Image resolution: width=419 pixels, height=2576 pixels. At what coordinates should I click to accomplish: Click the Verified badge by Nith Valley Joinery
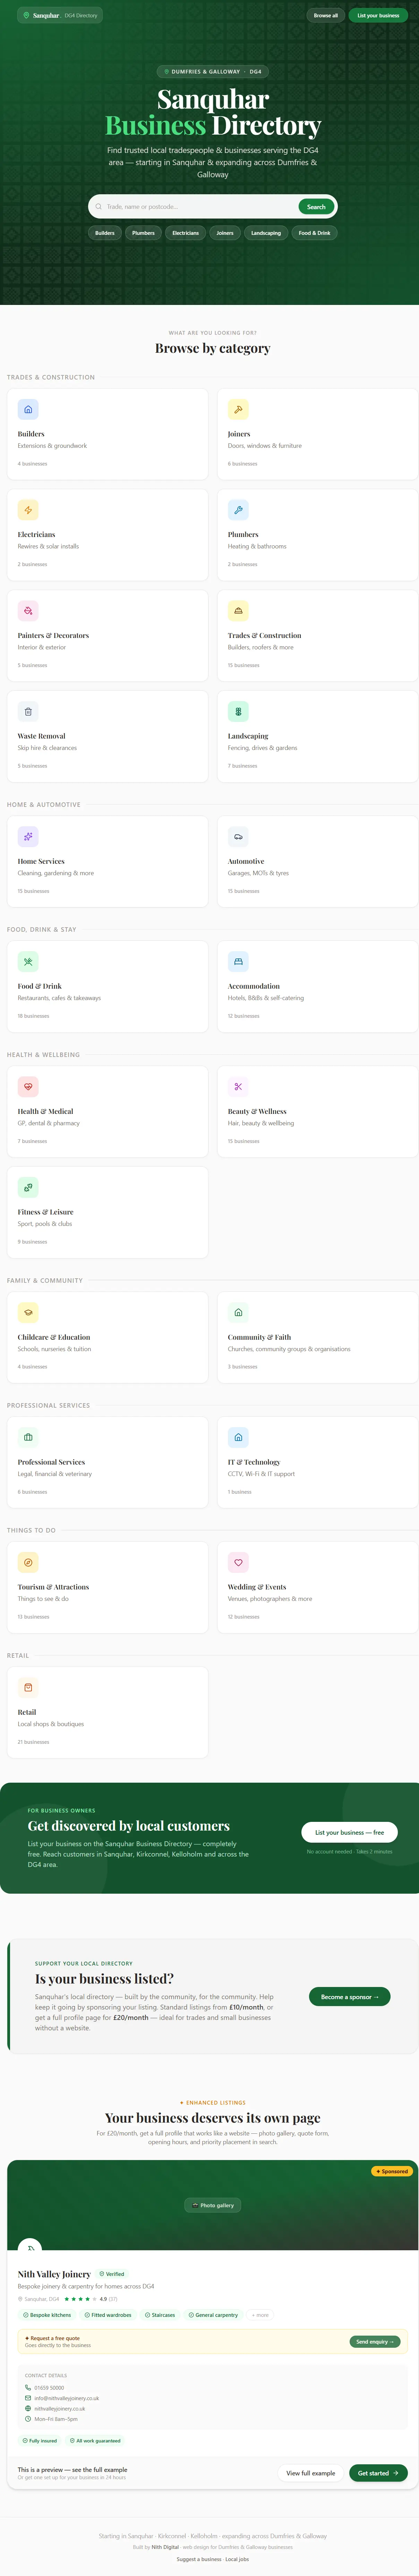coord(112,2274)
